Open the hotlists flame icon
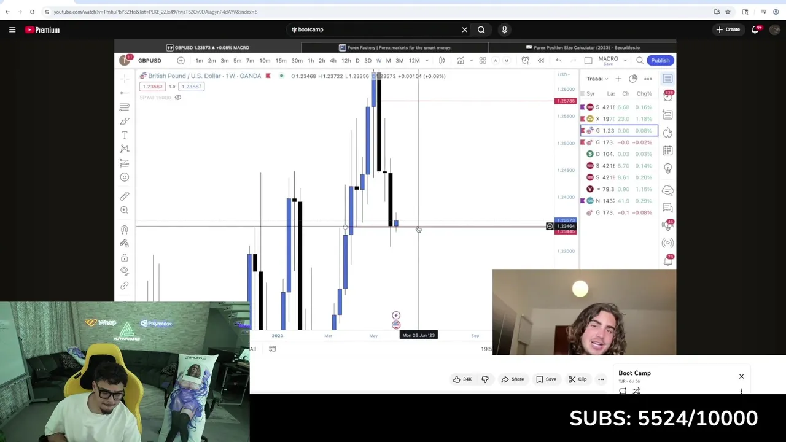Screen dimensions: 786x442 [x=667, y=133]
